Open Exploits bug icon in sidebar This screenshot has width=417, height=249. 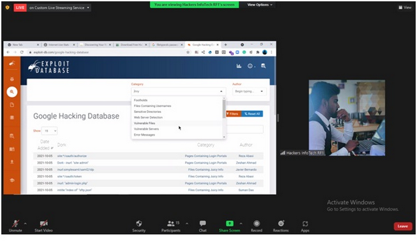click(x=12, y=79)
